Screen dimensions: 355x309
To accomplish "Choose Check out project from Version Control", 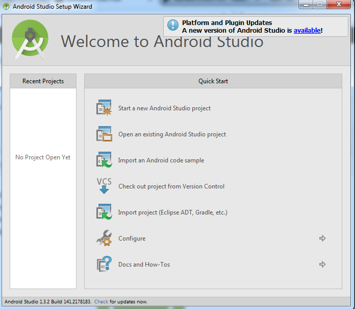I will pyautogui.click(x=171, y=186).
